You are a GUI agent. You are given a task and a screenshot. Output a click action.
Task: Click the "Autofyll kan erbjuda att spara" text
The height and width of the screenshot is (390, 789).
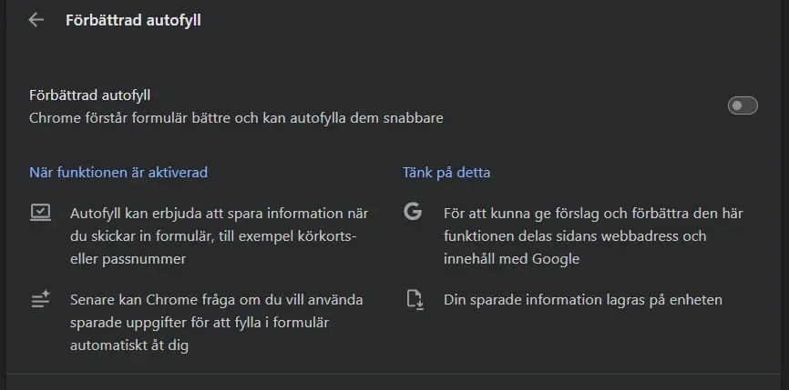click(x=219, y=214)
